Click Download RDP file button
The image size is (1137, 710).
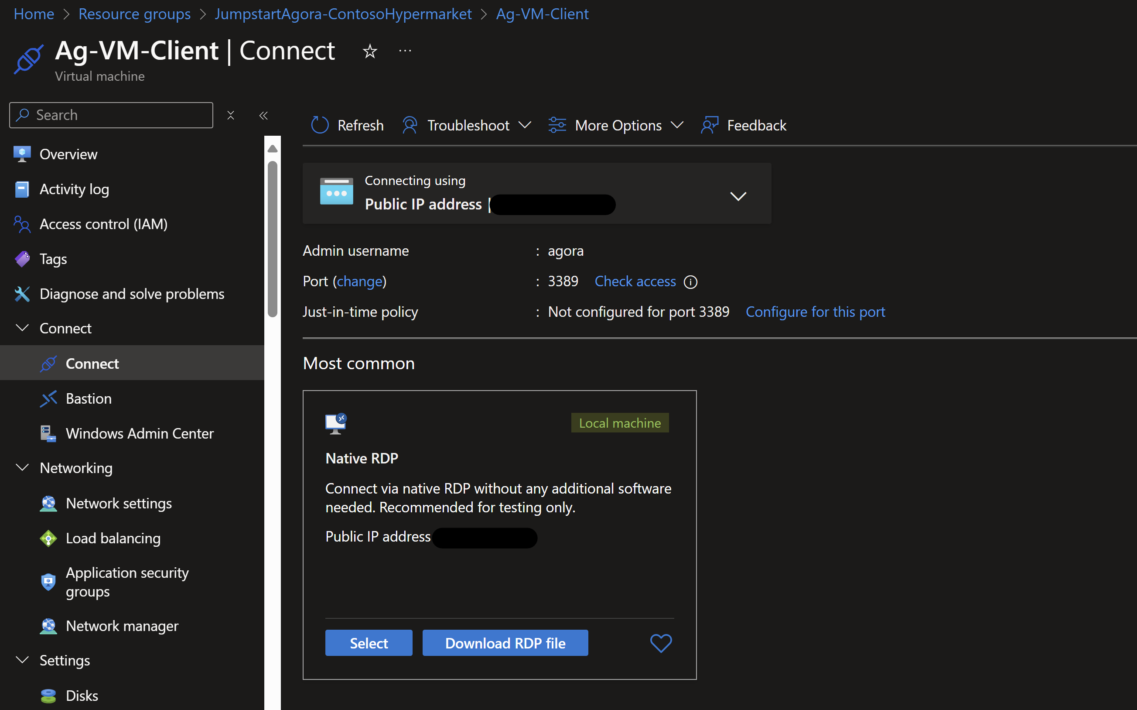click(505, 643)
